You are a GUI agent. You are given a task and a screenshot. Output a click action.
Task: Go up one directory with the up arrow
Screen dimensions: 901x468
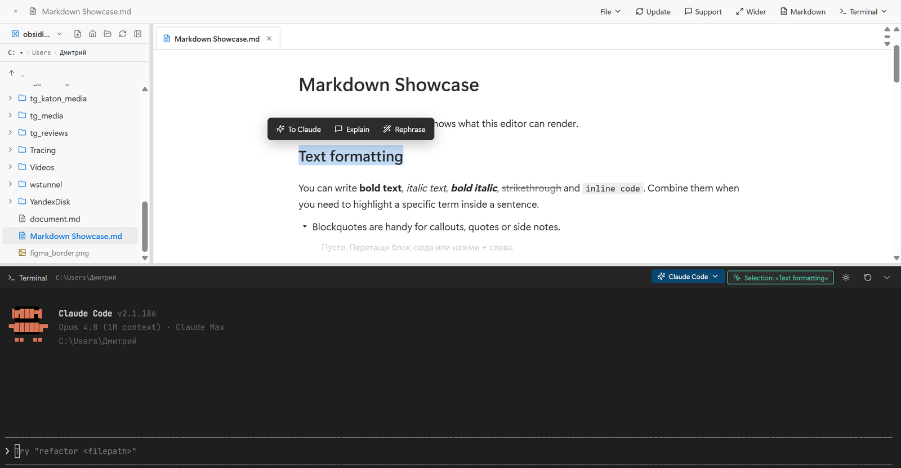point(11,73)
